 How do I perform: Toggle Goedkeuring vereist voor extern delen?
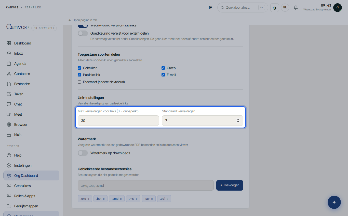83,33
